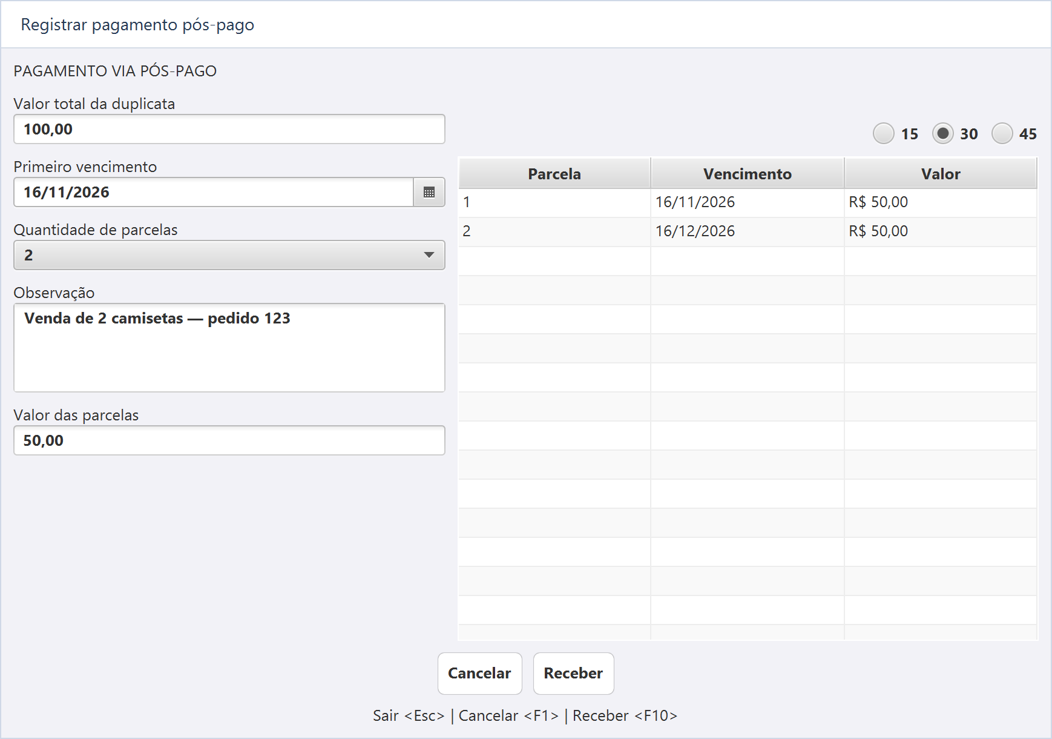
Task: Click the Registrar pagamento pós-pago title
Action: (x=137, y=25)
